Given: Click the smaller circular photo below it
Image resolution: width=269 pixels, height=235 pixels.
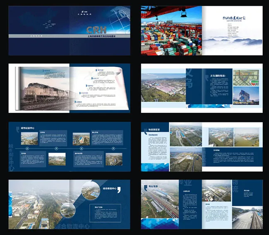Looking at the screenshot, I should coord(68,210).
